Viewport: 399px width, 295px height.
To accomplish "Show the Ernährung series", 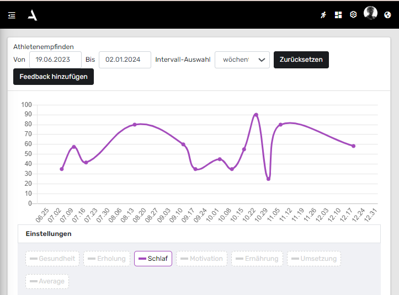I will [x=257, y=259].
